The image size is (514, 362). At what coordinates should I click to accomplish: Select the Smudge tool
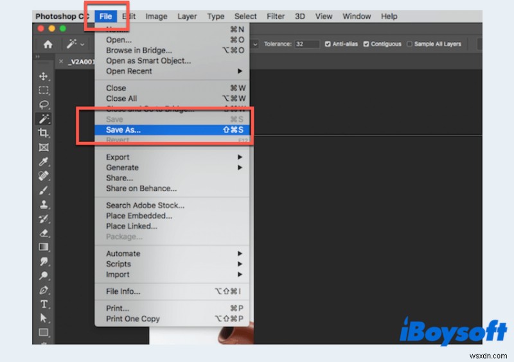[x=43, y=261]
